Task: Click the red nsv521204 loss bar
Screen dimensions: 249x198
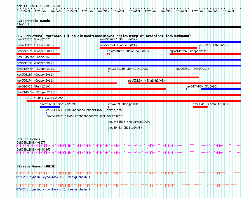Action: tap(185, 83)
